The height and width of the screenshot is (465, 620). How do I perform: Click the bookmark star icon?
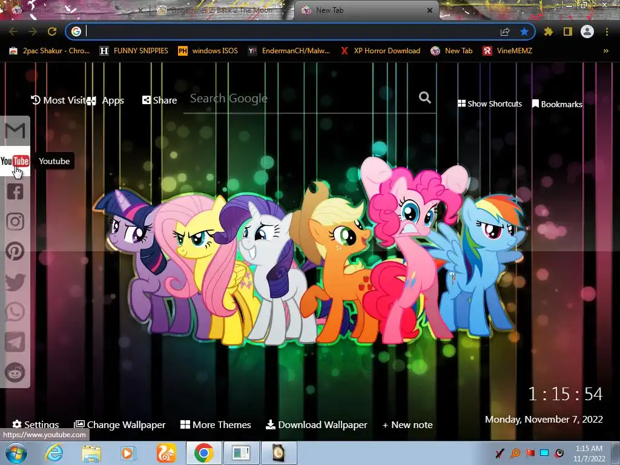point(524,31)
